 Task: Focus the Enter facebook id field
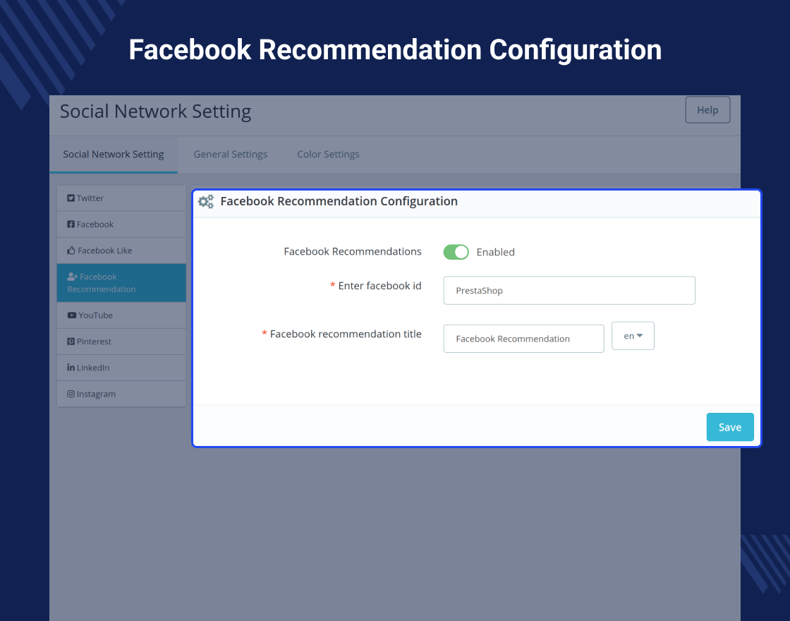pyautogui.click(x=569, y=290)
